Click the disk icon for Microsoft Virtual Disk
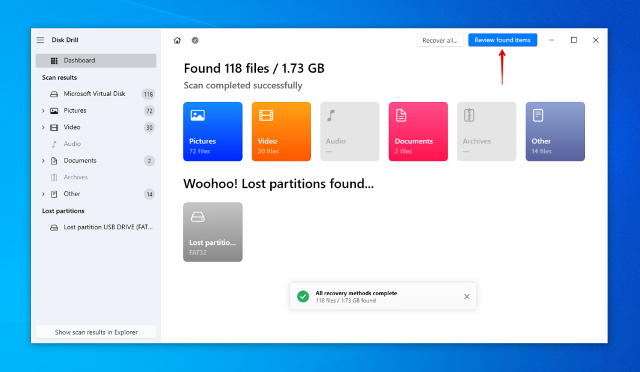 coord(53,94)
